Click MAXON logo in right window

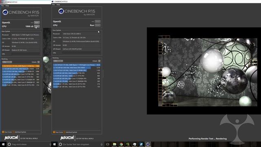[x=67, y=138]
